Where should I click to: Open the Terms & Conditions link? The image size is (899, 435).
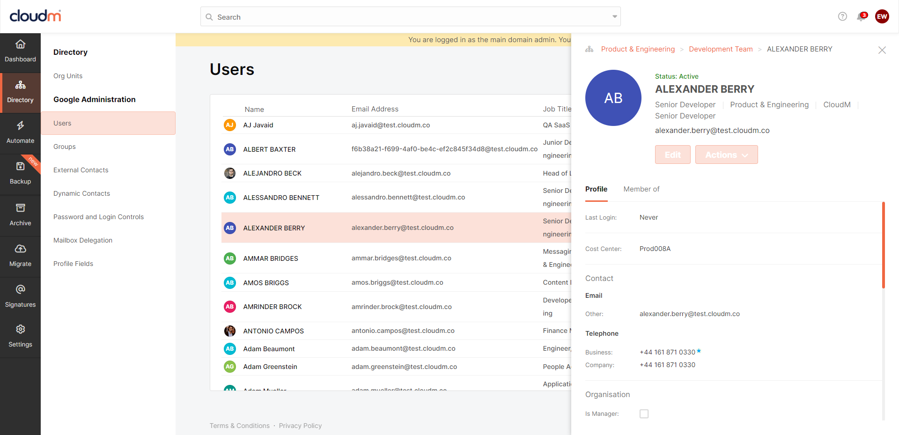[239, 426]
